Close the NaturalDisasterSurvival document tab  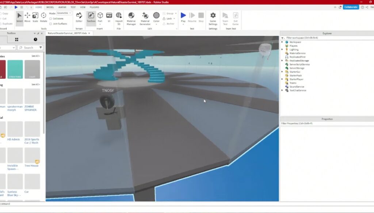[89, 33]
